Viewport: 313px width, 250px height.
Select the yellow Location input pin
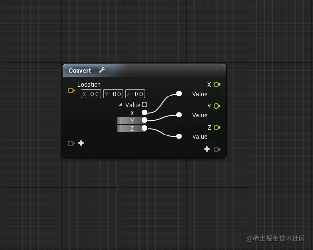[71, 90]
